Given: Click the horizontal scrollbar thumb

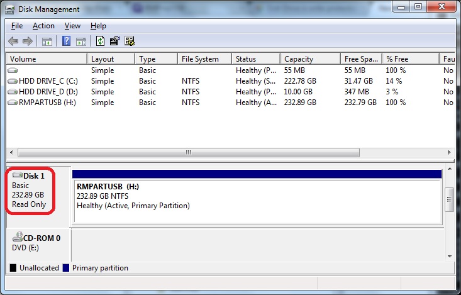Looking at the screenshot, I should (189, 152).
